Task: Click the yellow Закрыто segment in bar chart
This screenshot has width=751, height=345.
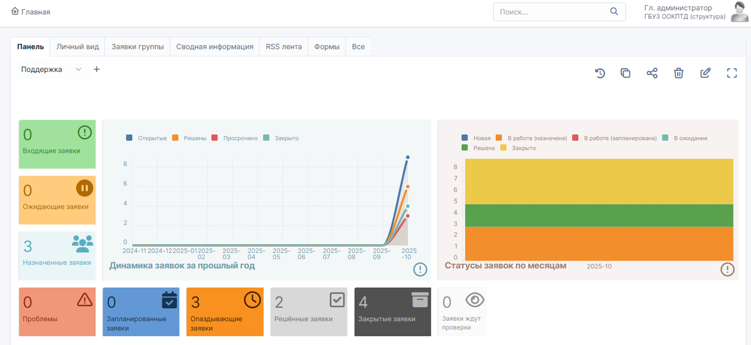Action: pyautogui.click(x=598, y=182)
